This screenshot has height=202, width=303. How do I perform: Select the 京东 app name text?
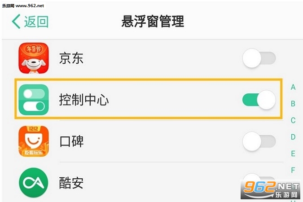(71, 59)
